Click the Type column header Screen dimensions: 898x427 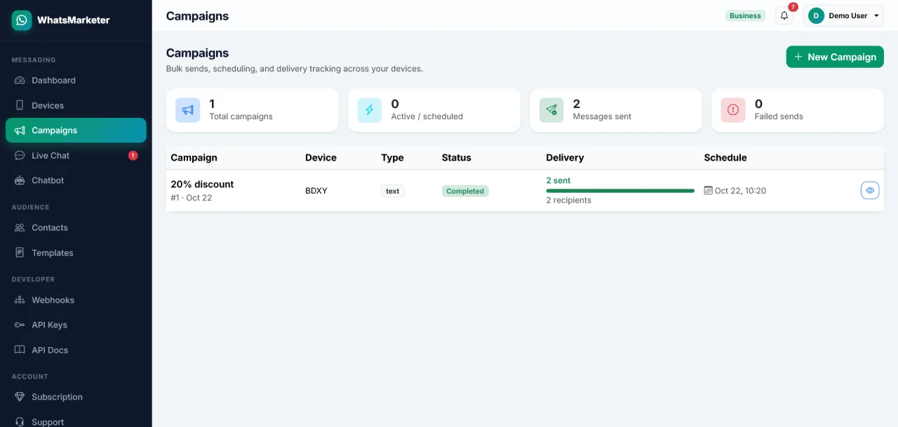point(392,158)
